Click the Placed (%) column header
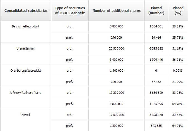 (178, 10)
